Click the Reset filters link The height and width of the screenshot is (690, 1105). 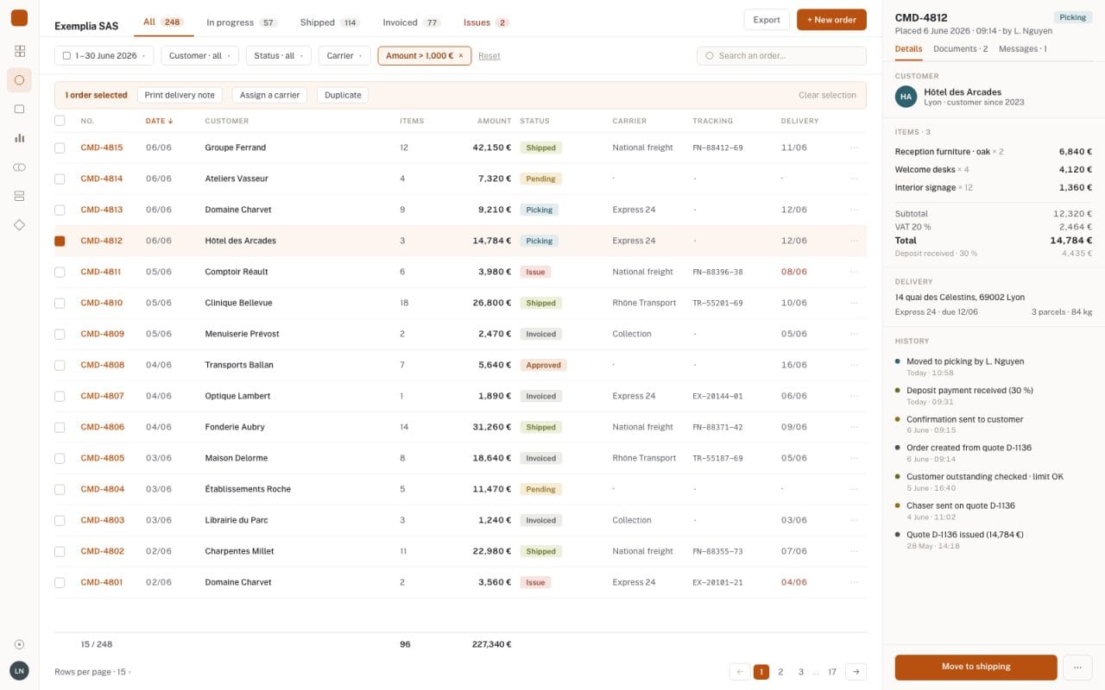click(489, 56)
